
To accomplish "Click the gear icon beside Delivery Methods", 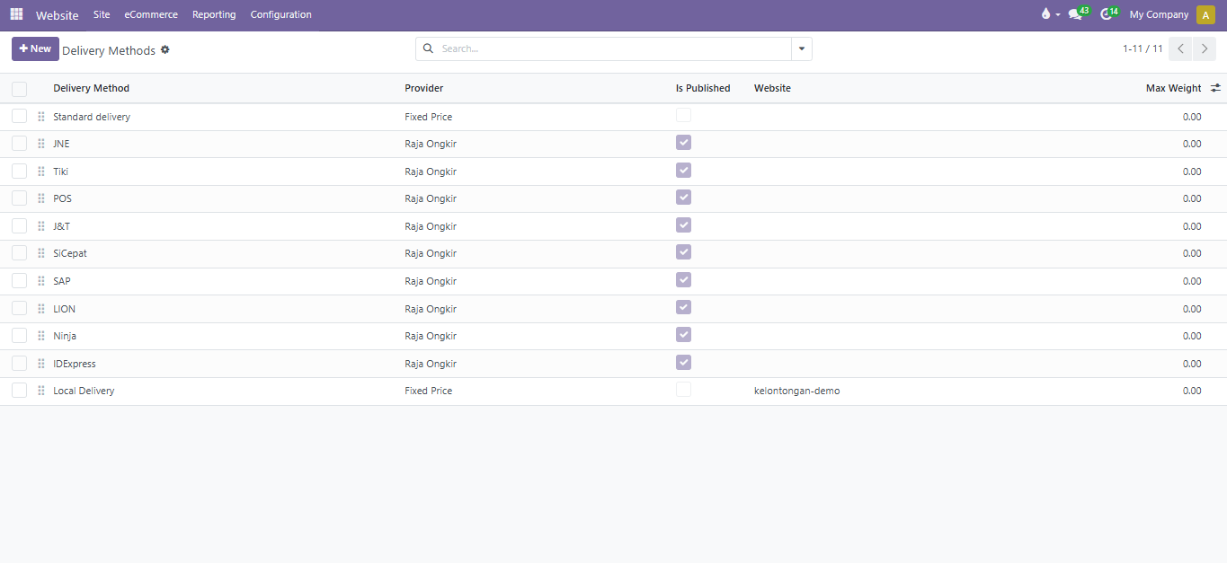I will click(165, 50).
